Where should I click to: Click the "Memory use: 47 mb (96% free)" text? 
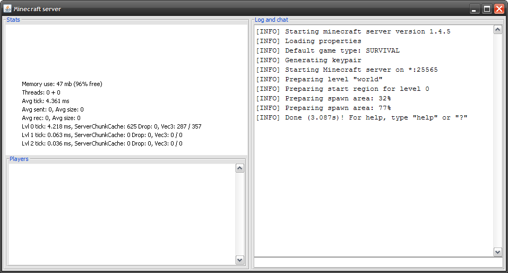point(62,84)
